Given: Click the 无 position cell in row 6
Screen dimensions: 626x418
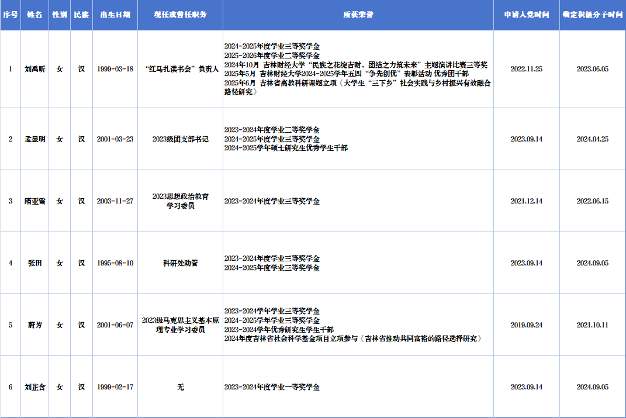Looking at the screenshot, I should 180,387.
